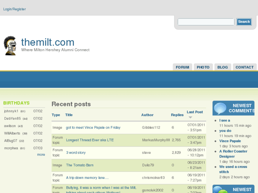Open the '3 word story' topic

click(x=76, y=152)
